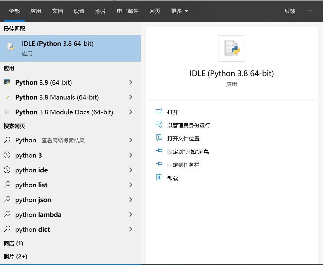Choose 固定到"开始"屏幕
Image resolution: width=323 pixels, height=265 pixels.
188,152
